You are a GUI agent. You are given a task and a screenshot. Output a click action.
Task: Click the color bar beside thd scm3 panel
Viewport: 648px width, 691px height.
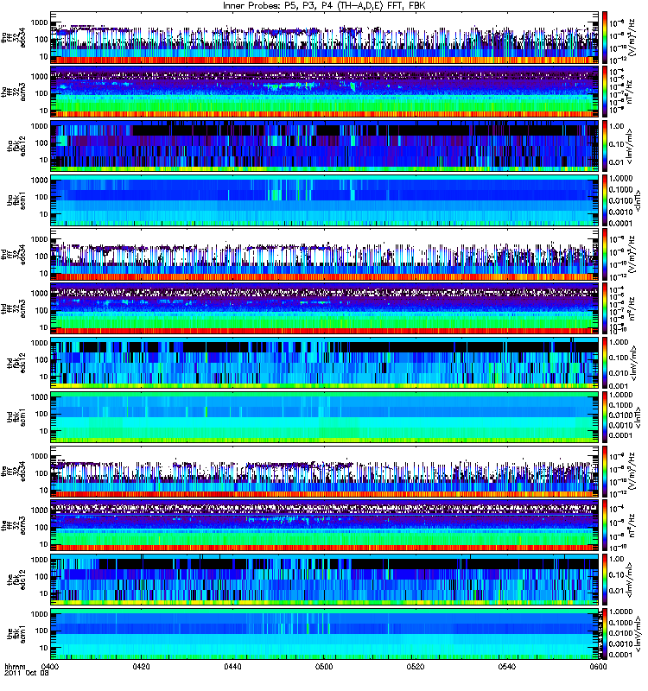coord(605,308)
